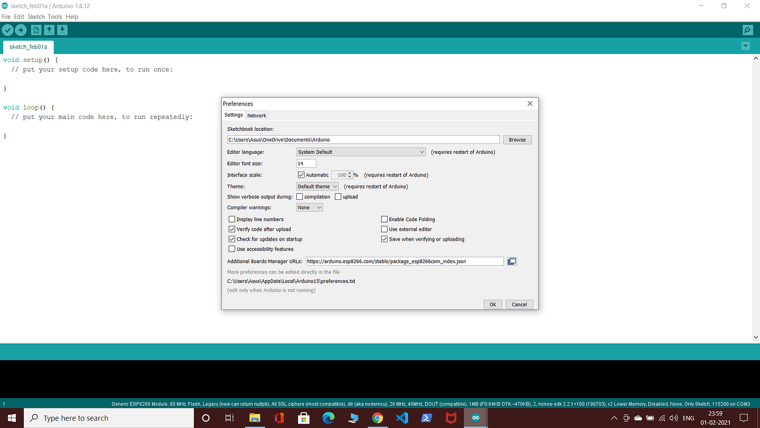
Task: Click the OneDrive cloud tray icon
Action: pos(638,418)
